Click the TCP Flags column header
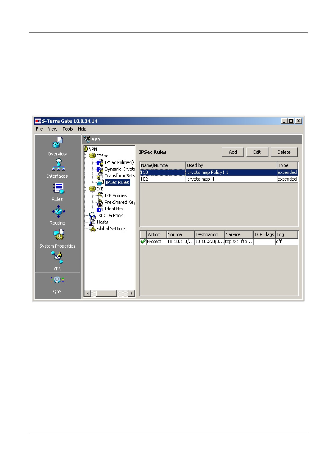 264,234
